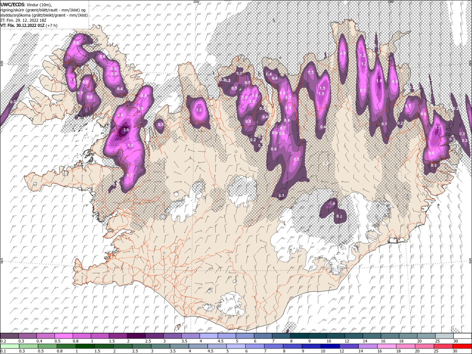Click bottom legend swatch between 1 and 1.5

[x=85, y=346]
